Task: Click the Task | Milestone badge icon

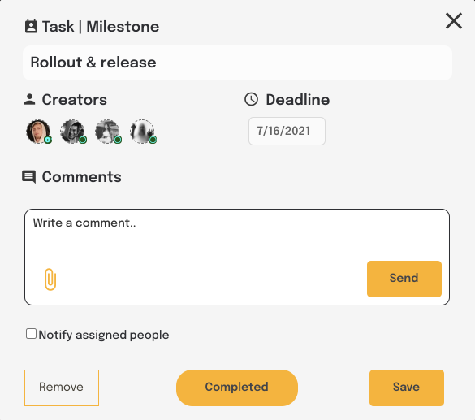Action: pos(31,26)
